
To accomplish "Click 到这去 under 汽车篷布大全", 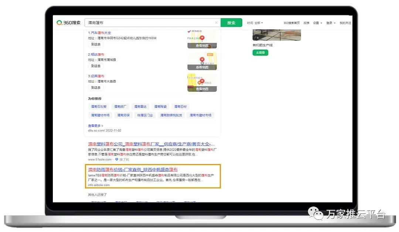I will 96,44.
